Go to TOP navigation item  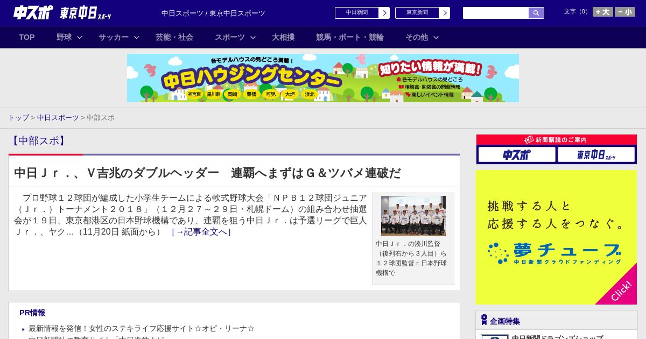[x=27, y=37]
